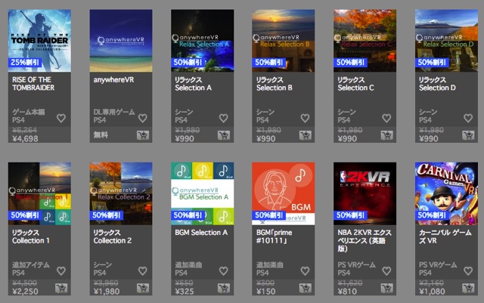Click heart icon for リラックス Selection C
484x303 pixels.
click(x=386, y=118)
